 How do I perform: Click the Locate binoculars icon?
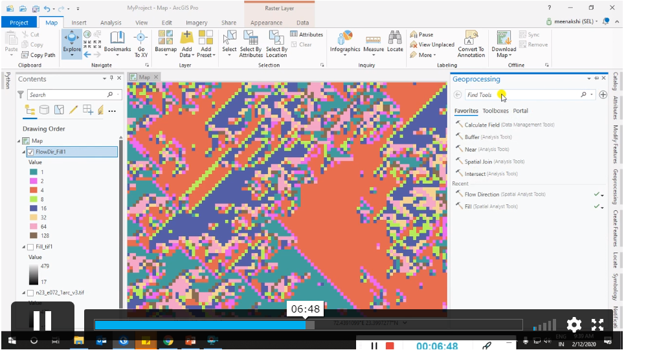[395, 38]
